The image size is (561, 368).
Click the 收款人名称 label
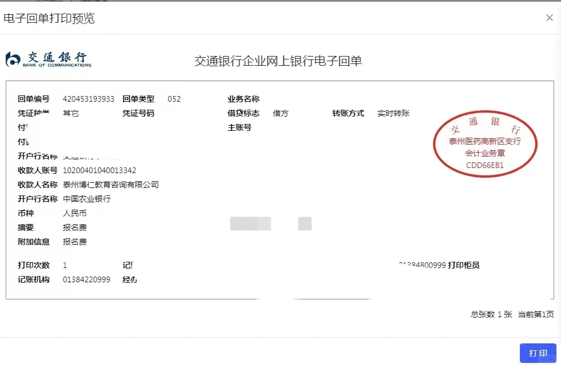(38, 185)
